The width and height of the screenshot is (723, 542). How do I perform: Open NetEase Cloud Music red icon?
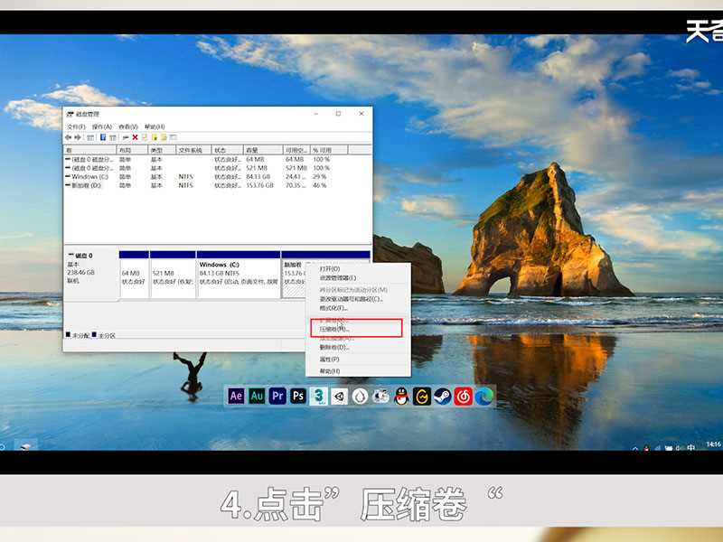point(464,396)
